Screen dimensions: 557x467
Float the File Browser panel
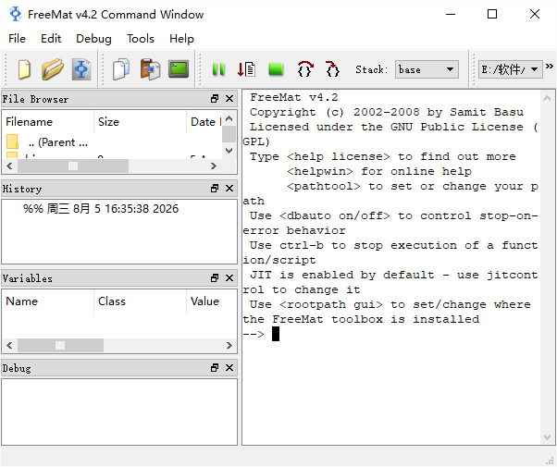point(215,99)
